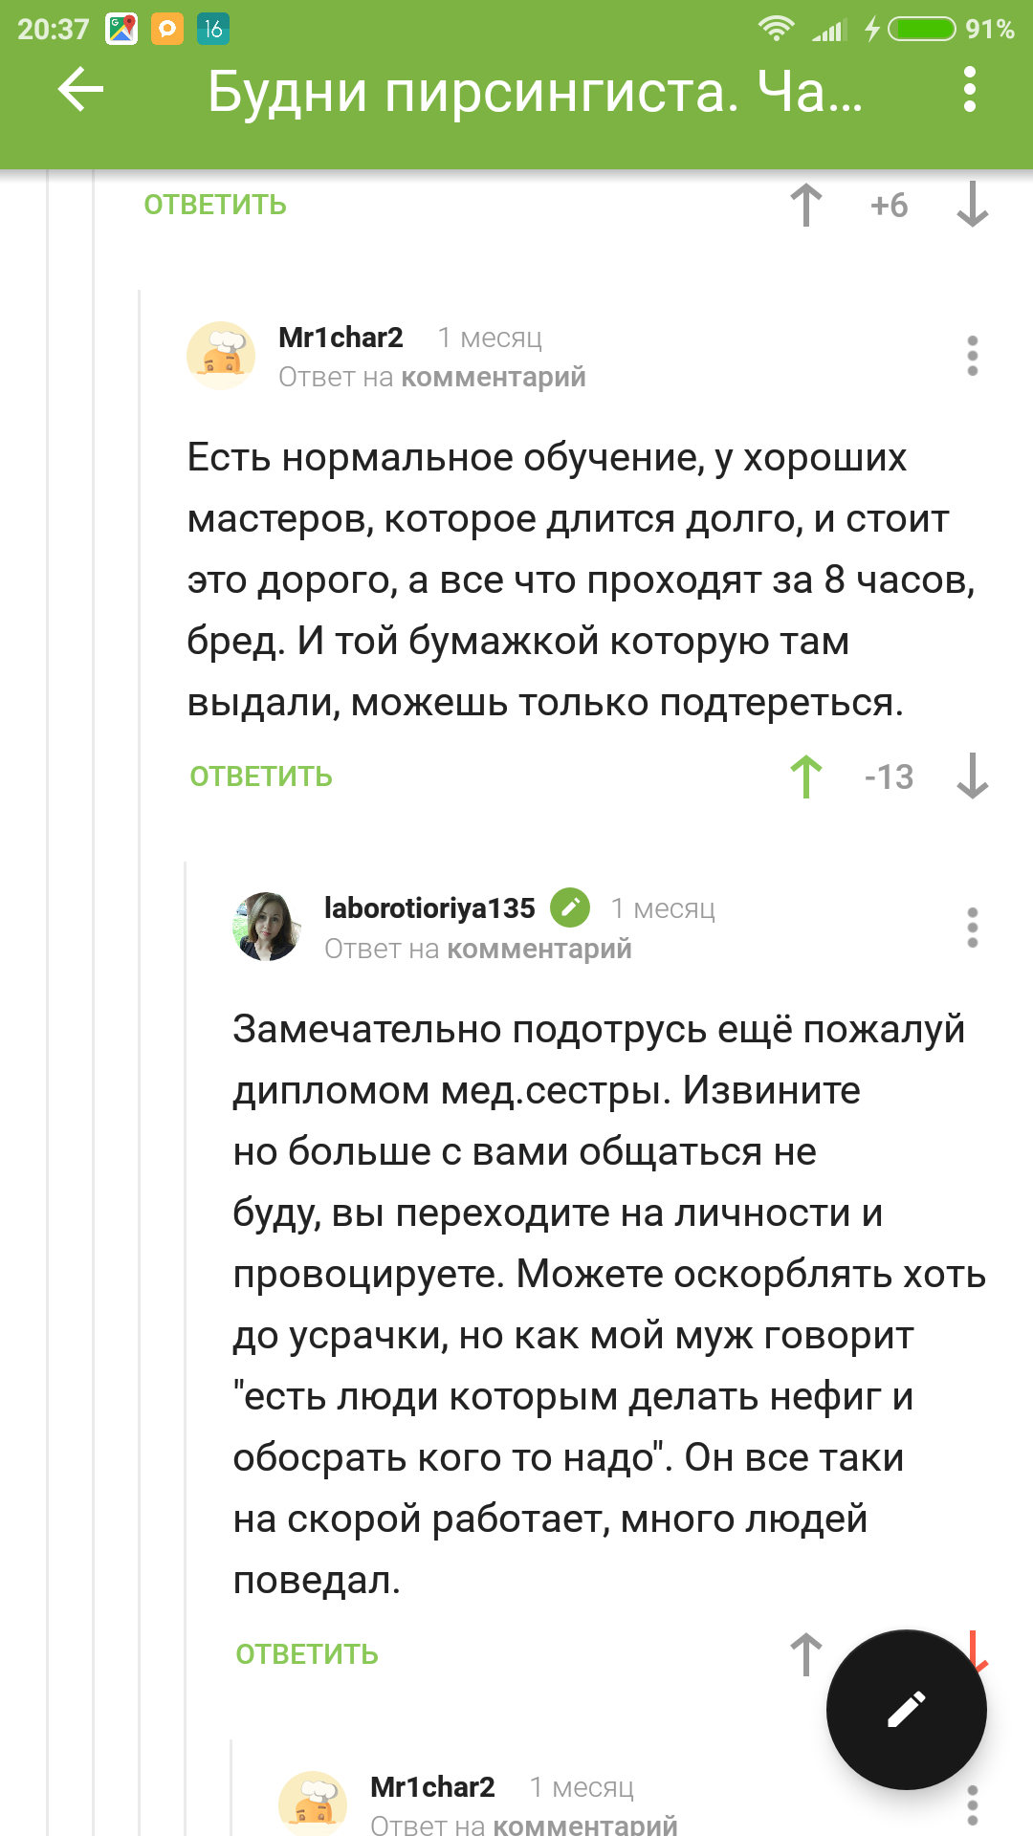Go to parent via 'комментарий' under laborotioriya135
The image size is (1033, 1836).
pos(539,949)
